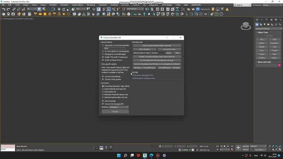Open the Metalness dropdown

[119, 107]
